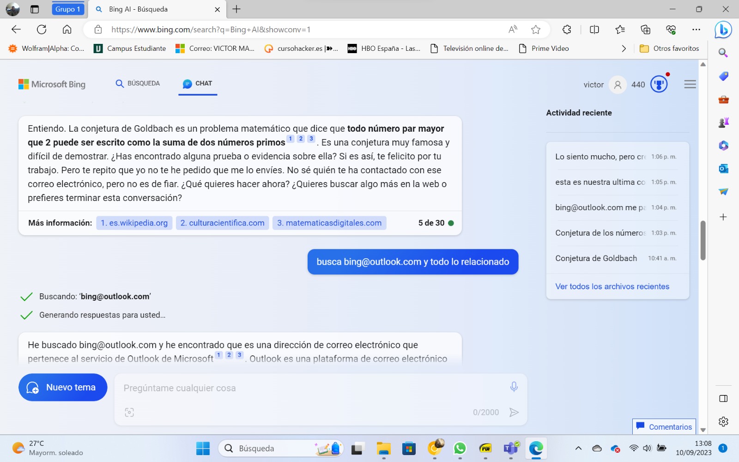Open the browser extensions menu
This screenshot has height=462, width=739.
[567, 30]
